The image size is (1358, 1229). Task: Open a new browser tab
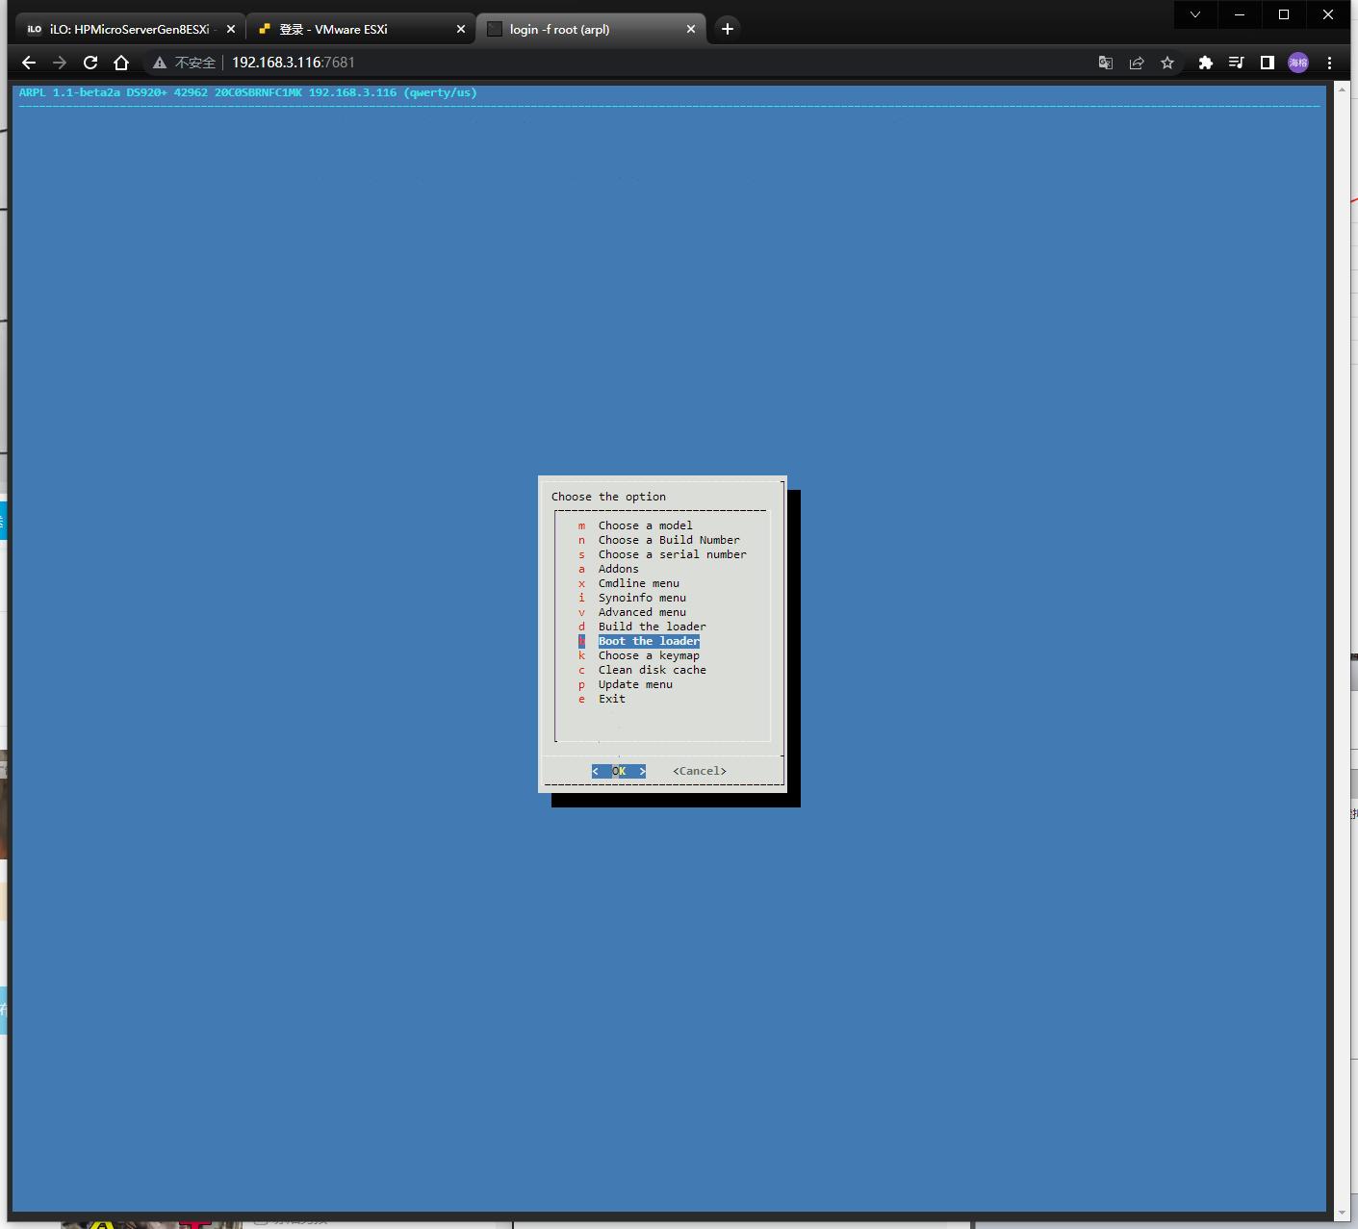728,29
